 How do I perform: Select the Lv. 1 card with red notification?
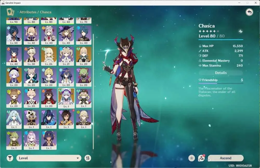pos(66,119)
